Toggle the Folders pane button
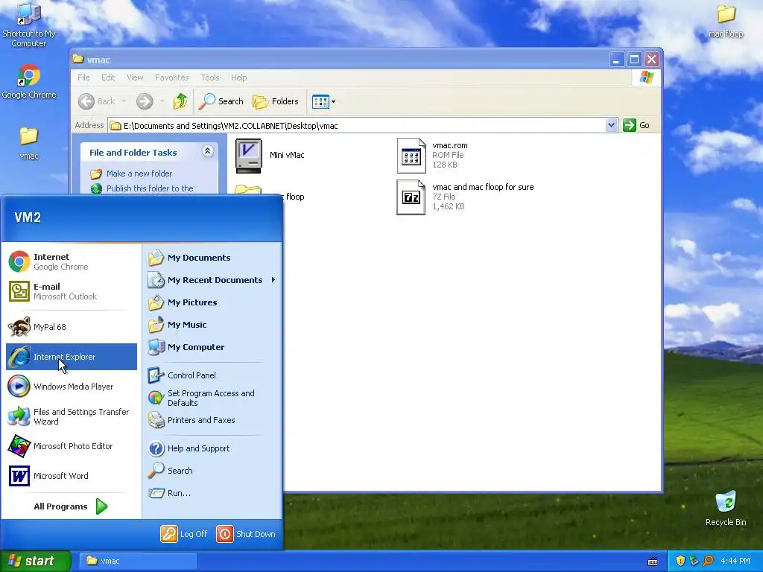Viewport: 763px width, 572px height. (x=276, y=101)
